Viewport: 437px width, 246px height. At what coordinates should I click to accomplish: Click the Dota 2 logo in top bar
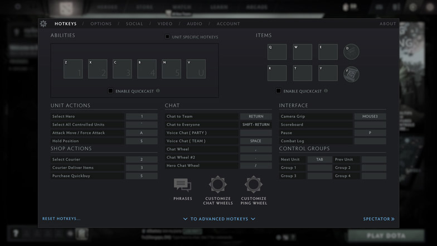66,8
